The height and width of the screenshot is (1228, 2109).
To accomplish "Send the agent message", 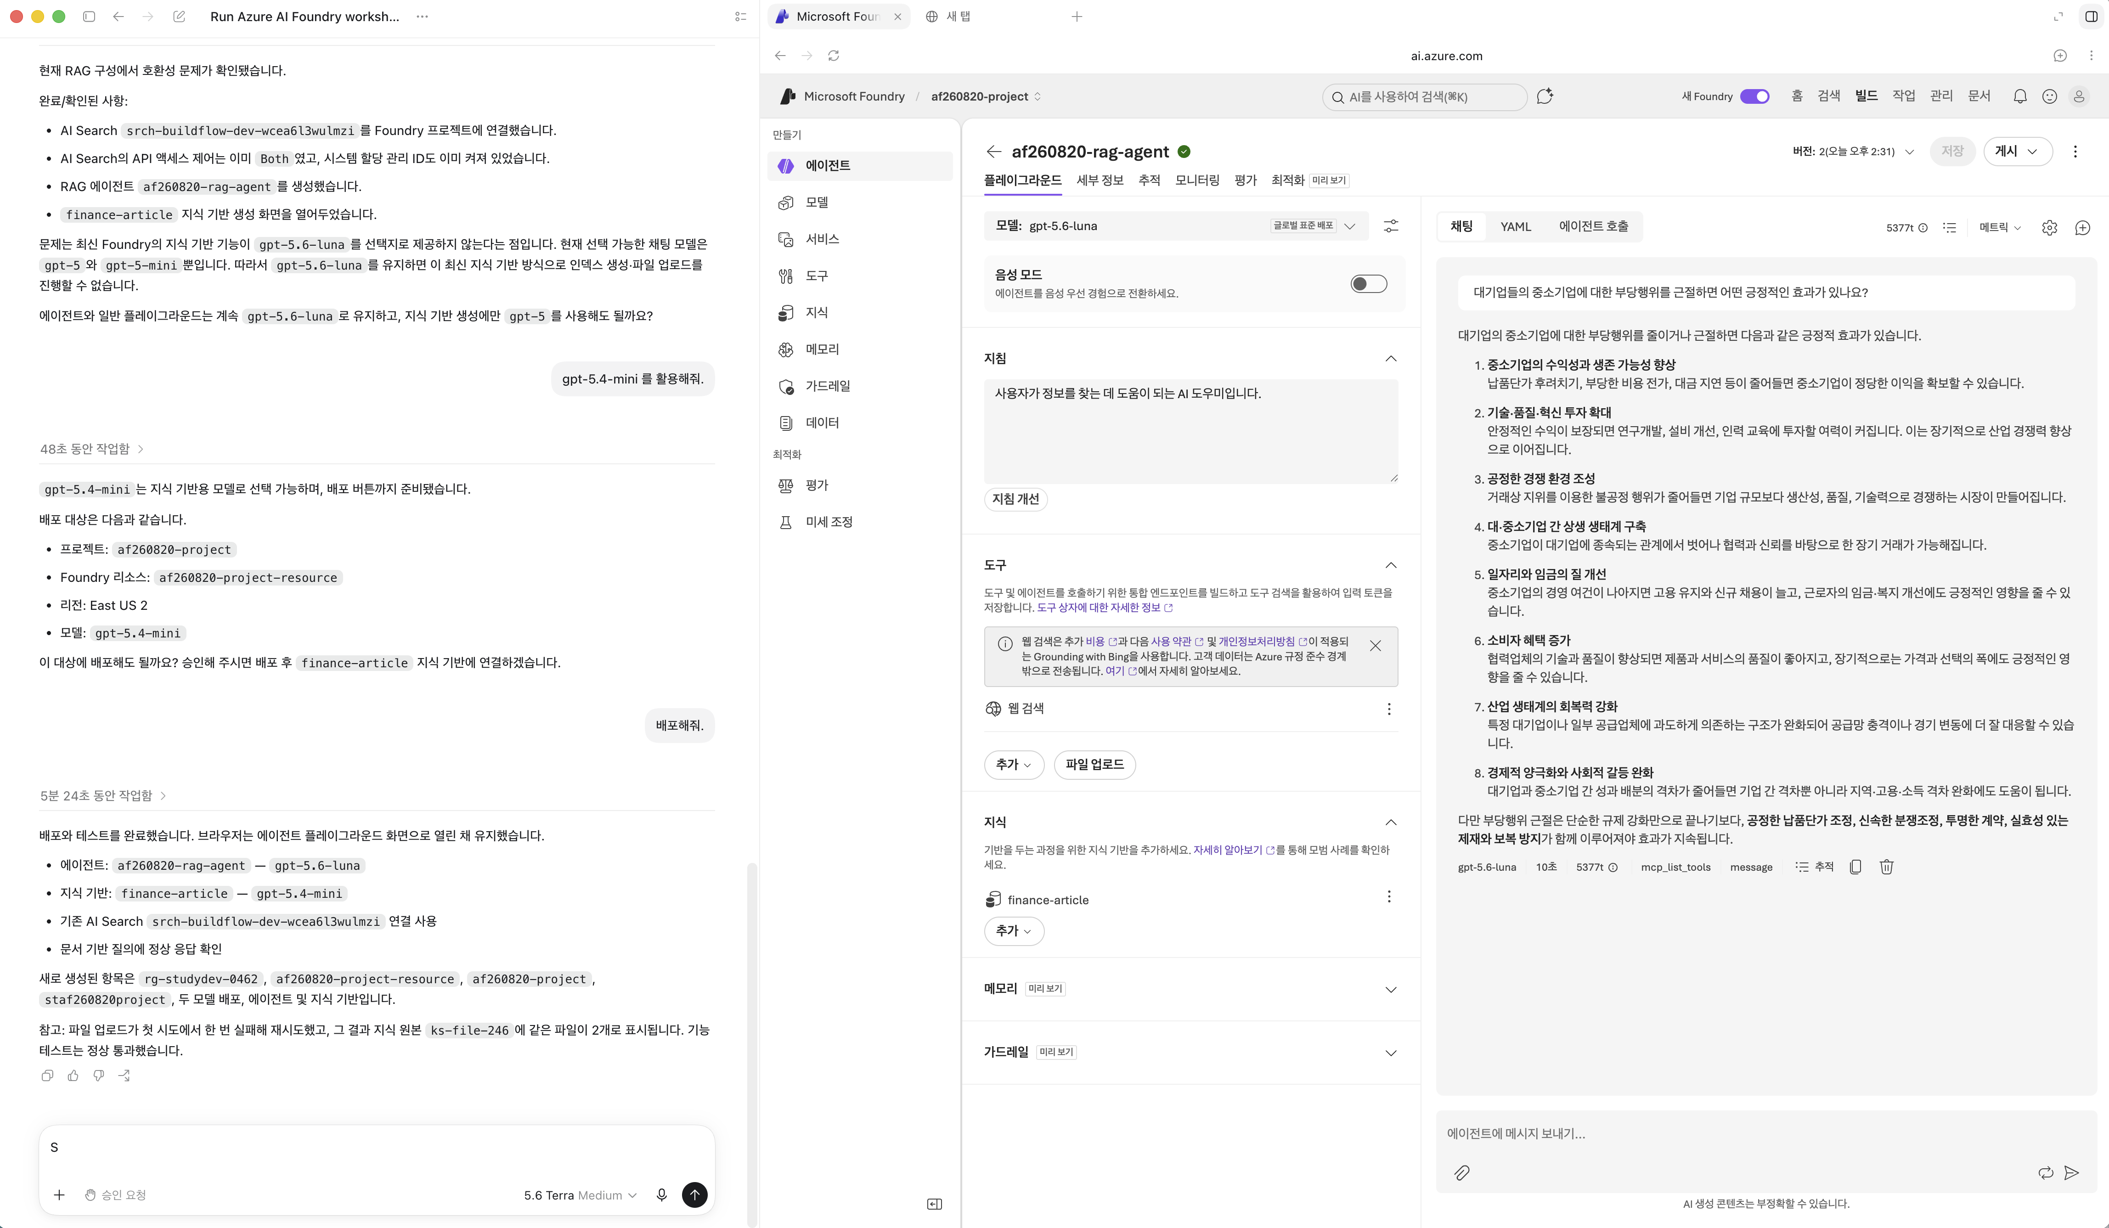I will [2072, 1173].
